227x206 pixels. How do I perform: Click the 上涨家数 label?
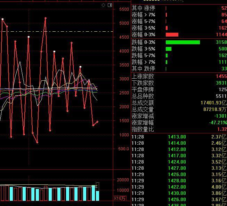tap(143, 76)
